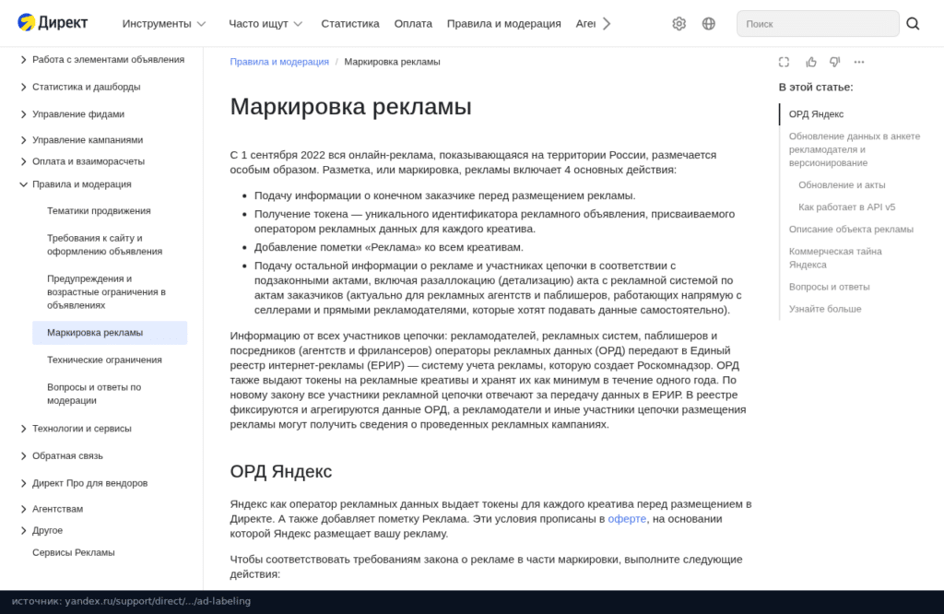
Task: Expand Агентствам sidebar section
Action: (x=52, y=509)
